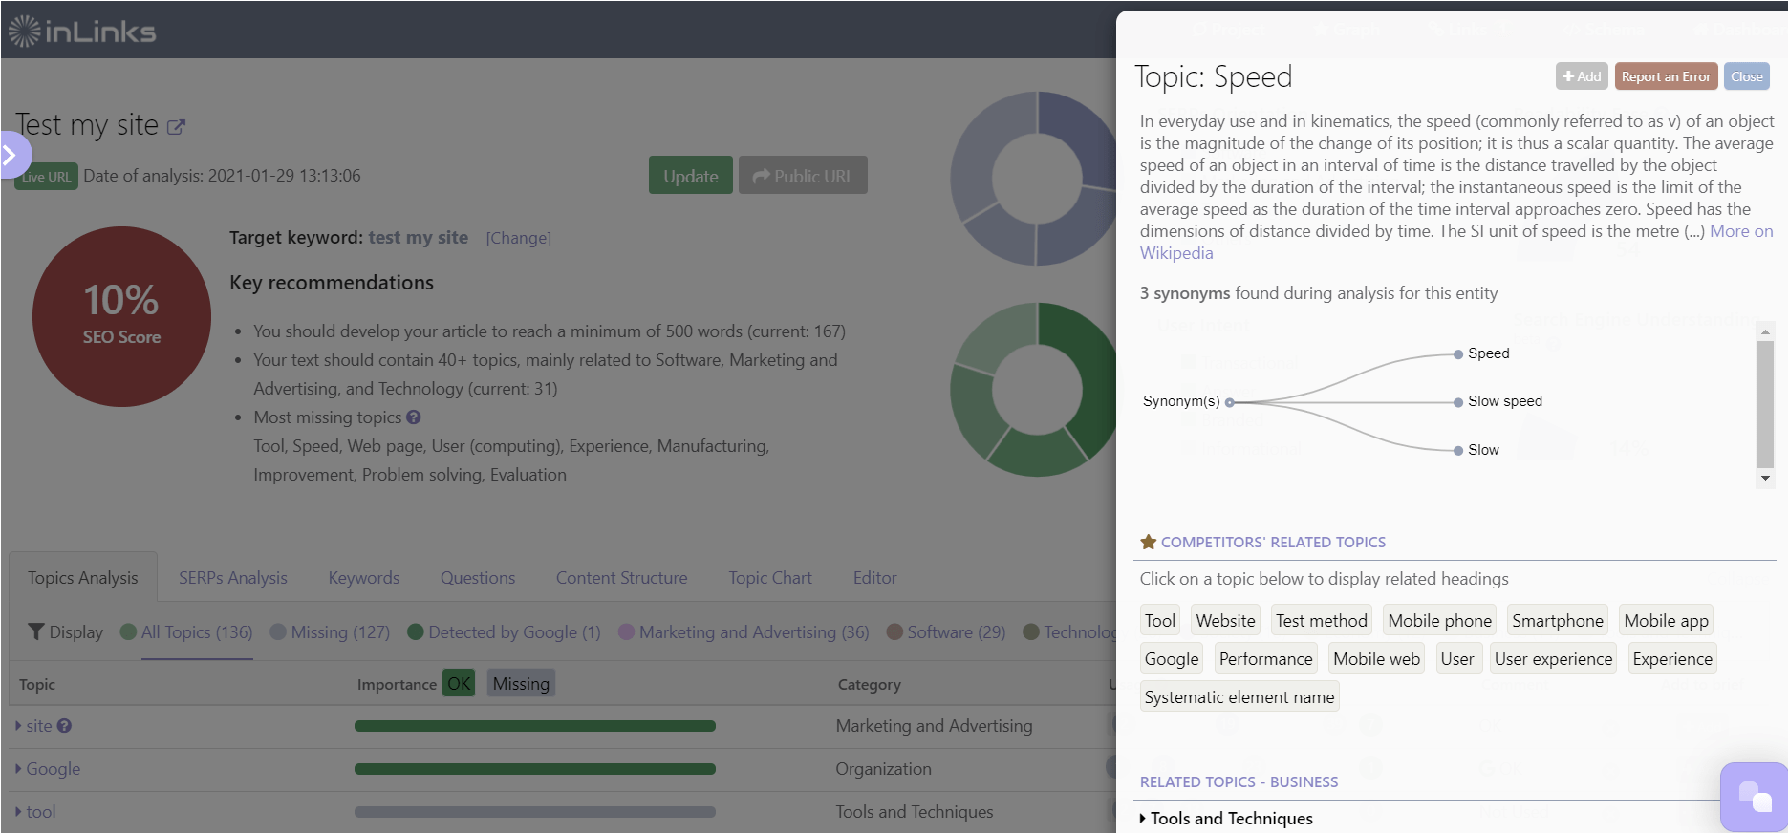Open the Editor tab
The image size is (1789, 834).
tap(875, 578)
